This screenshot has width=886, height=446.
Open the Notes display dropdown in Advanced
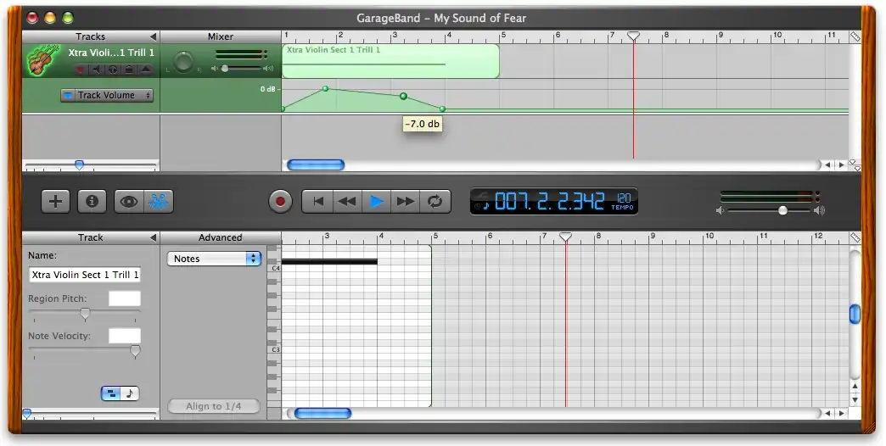(214, 259)
